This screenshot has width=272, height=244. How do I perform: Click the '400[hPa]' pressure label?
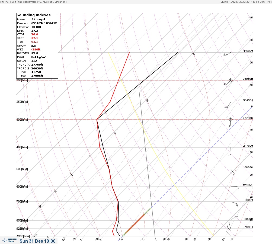tap(22, 147)
